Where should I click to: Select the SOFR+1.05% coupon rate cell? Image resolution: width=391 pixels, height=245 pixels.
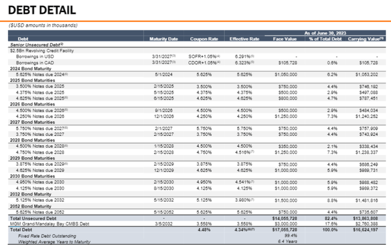(204, 57)
